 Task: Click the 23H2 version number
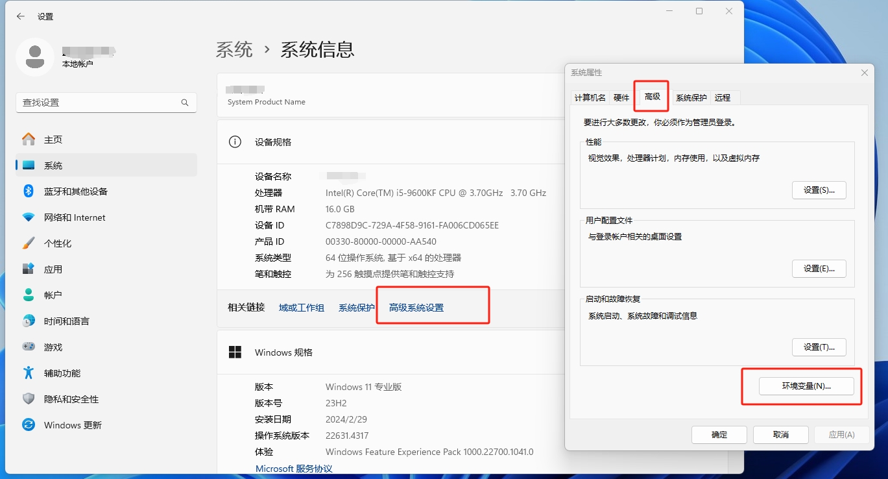336,403
